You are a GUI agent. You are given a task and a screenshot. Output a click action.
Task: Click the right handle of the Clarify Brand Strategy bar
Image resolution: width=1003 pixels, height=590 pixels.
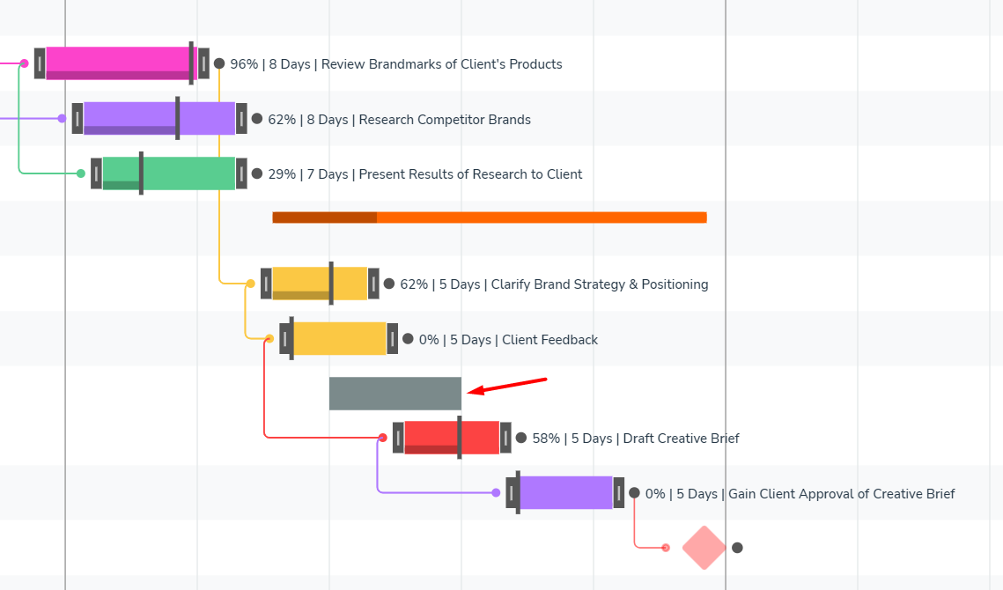pyautogui.click(x=373, y=284)
